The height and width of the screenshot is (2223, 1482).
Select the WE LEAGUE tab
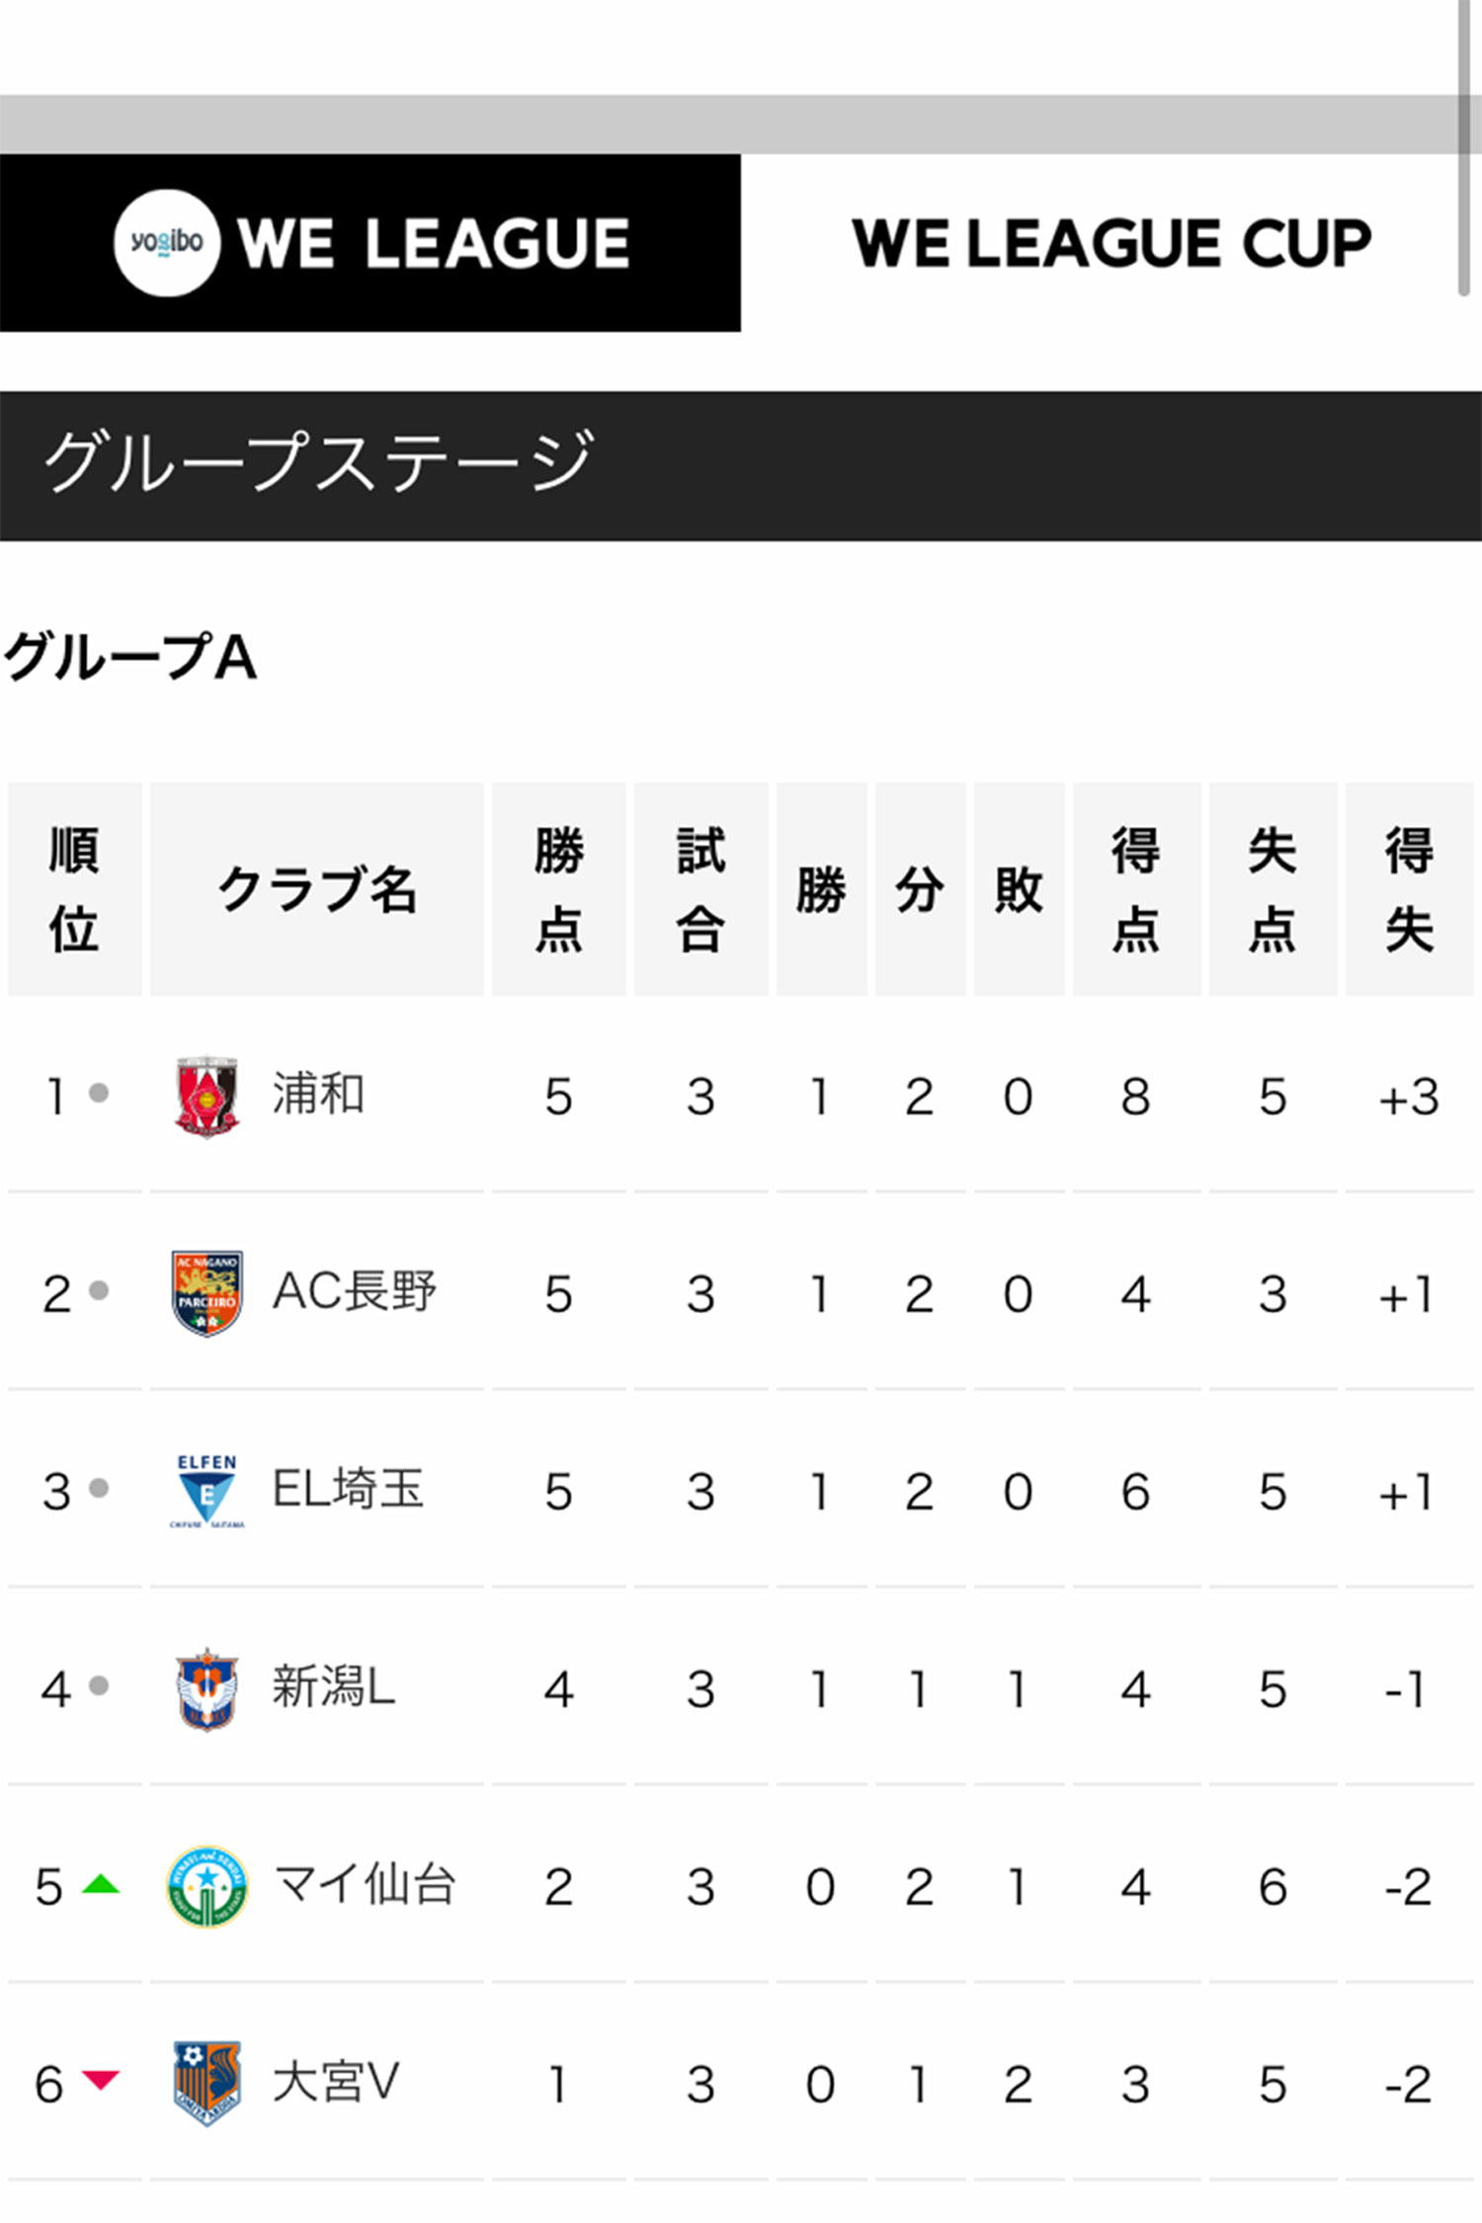(x=370, y=243)
